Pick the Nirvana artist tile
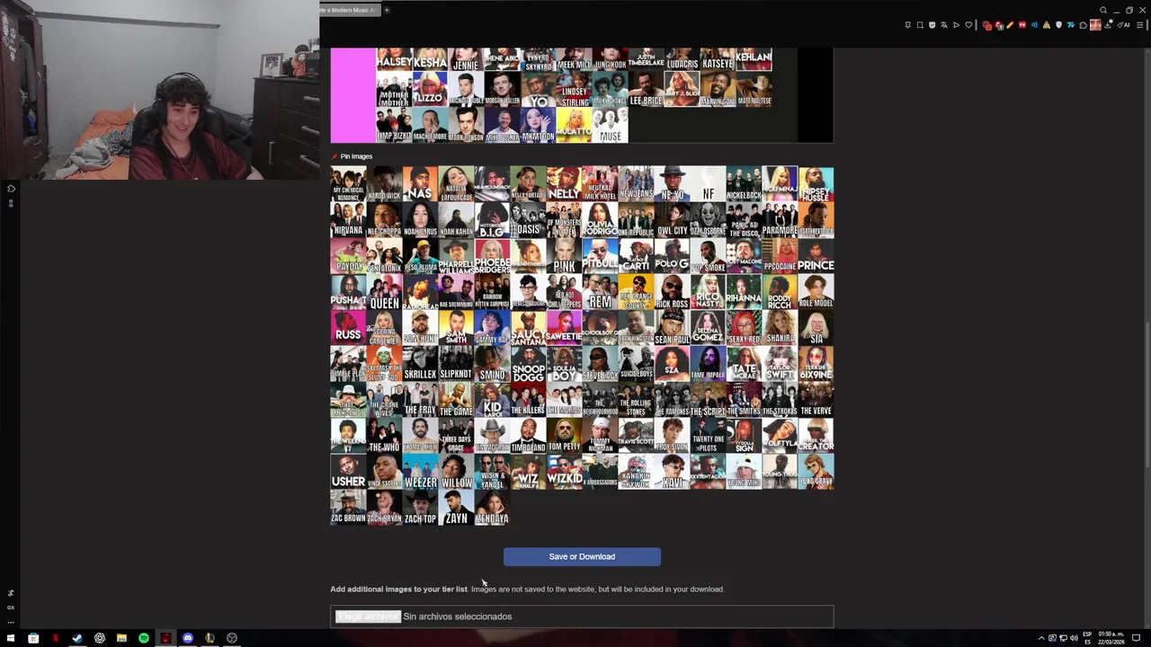The image size is (1151, 647). click(x=349, y=220)
